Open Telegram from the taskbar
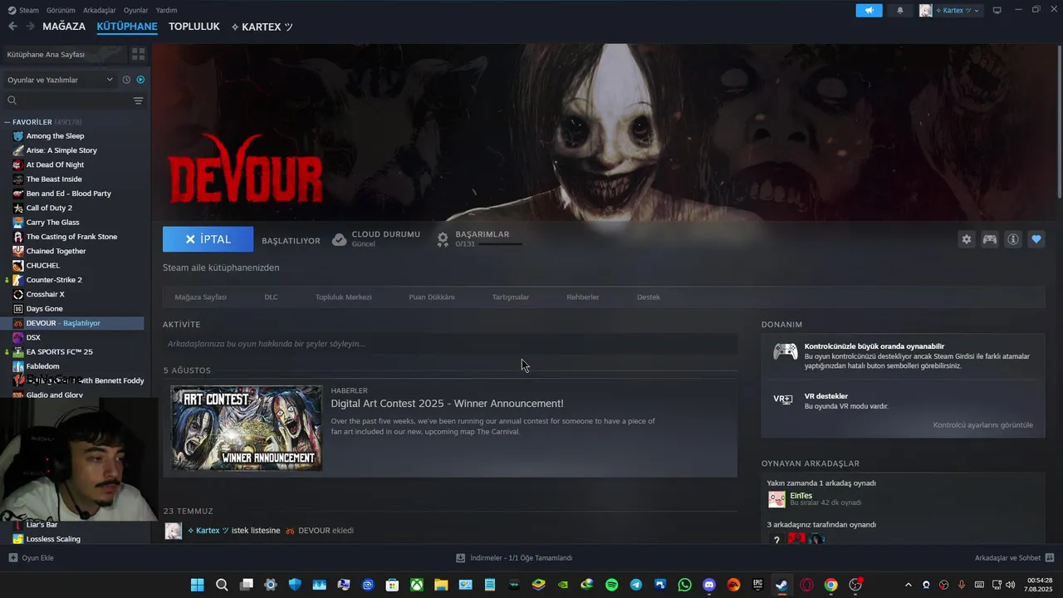The width and height of the screenshot is (1063, 598). click(x=636, y=585)
